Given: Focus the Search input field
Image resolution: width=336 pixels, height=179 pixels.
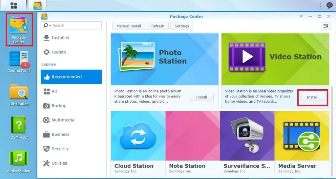Looking at the screenshot, I should 71,26.
